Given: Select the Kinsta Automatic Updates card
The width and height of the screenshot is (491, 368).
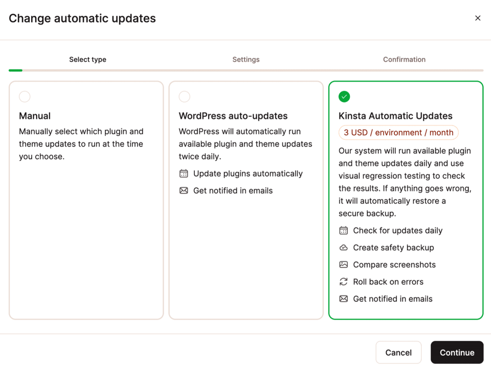Looking at the screenshot, I should (406, 199).
